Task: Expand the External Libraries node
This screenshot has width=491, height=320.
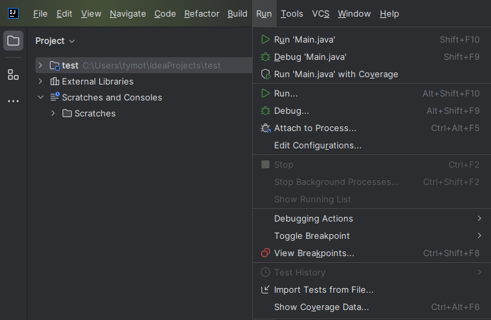Action: (41, 81)
